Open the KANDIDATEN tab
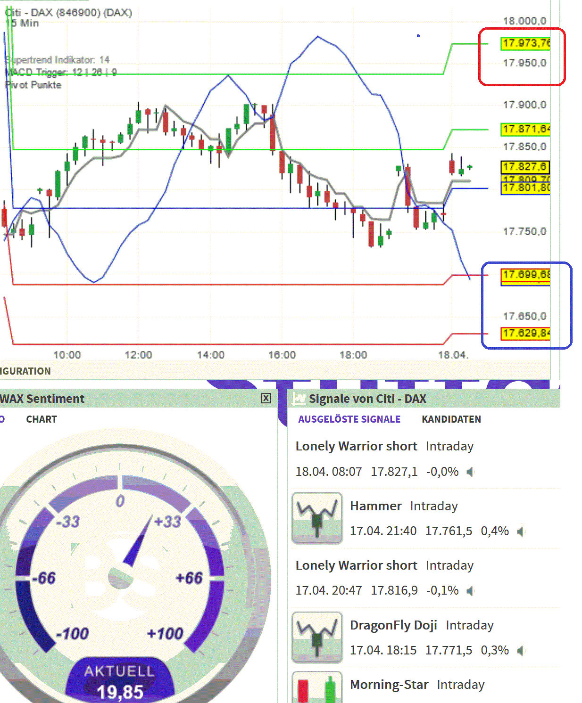The width and height of the screenshot is (582, 703). (x=451, y=419)
